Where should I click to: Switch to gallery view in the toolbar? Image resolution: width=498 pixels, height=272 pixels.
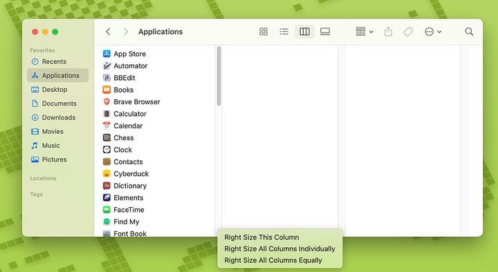click(x=325, y=31)
